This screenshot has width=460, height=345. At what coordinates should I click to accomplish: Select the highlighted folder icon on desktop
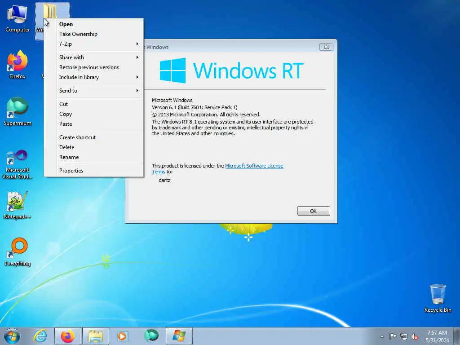[50, 11]
